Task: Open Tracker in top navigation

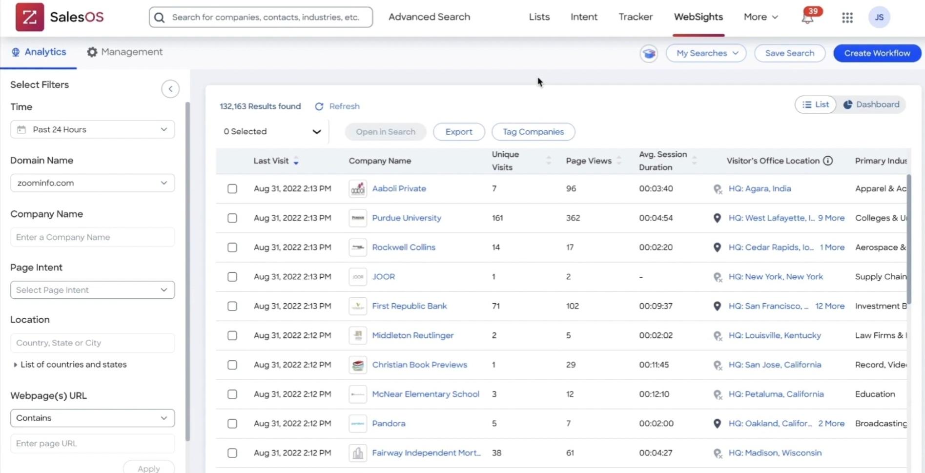Action: click(636, 17)
